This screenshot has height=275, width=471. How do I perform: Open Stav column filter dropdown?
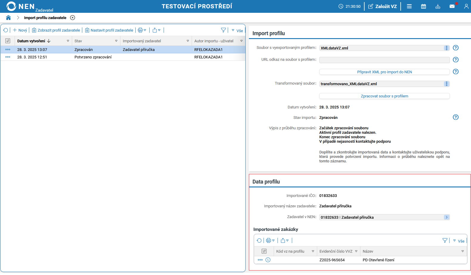pyautogui.click(x=116, y=41)
